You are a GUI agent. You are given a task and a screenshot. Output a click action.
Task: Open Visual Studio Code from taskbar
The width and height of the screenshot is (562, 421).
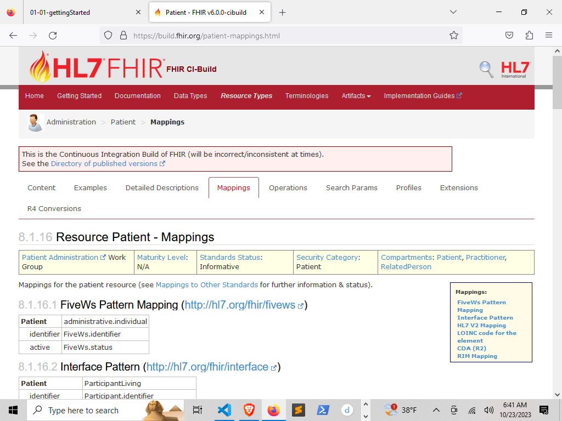pos(224,410)
